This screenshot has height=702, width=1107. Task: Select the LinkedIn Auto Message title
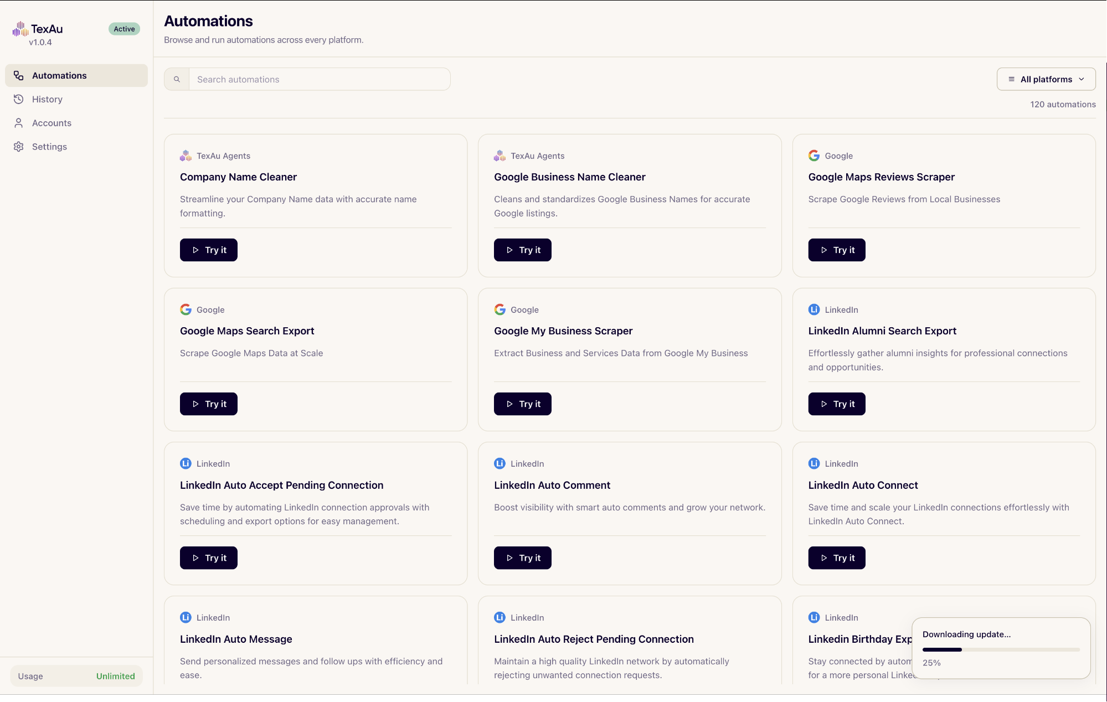[x=236, y=639]
